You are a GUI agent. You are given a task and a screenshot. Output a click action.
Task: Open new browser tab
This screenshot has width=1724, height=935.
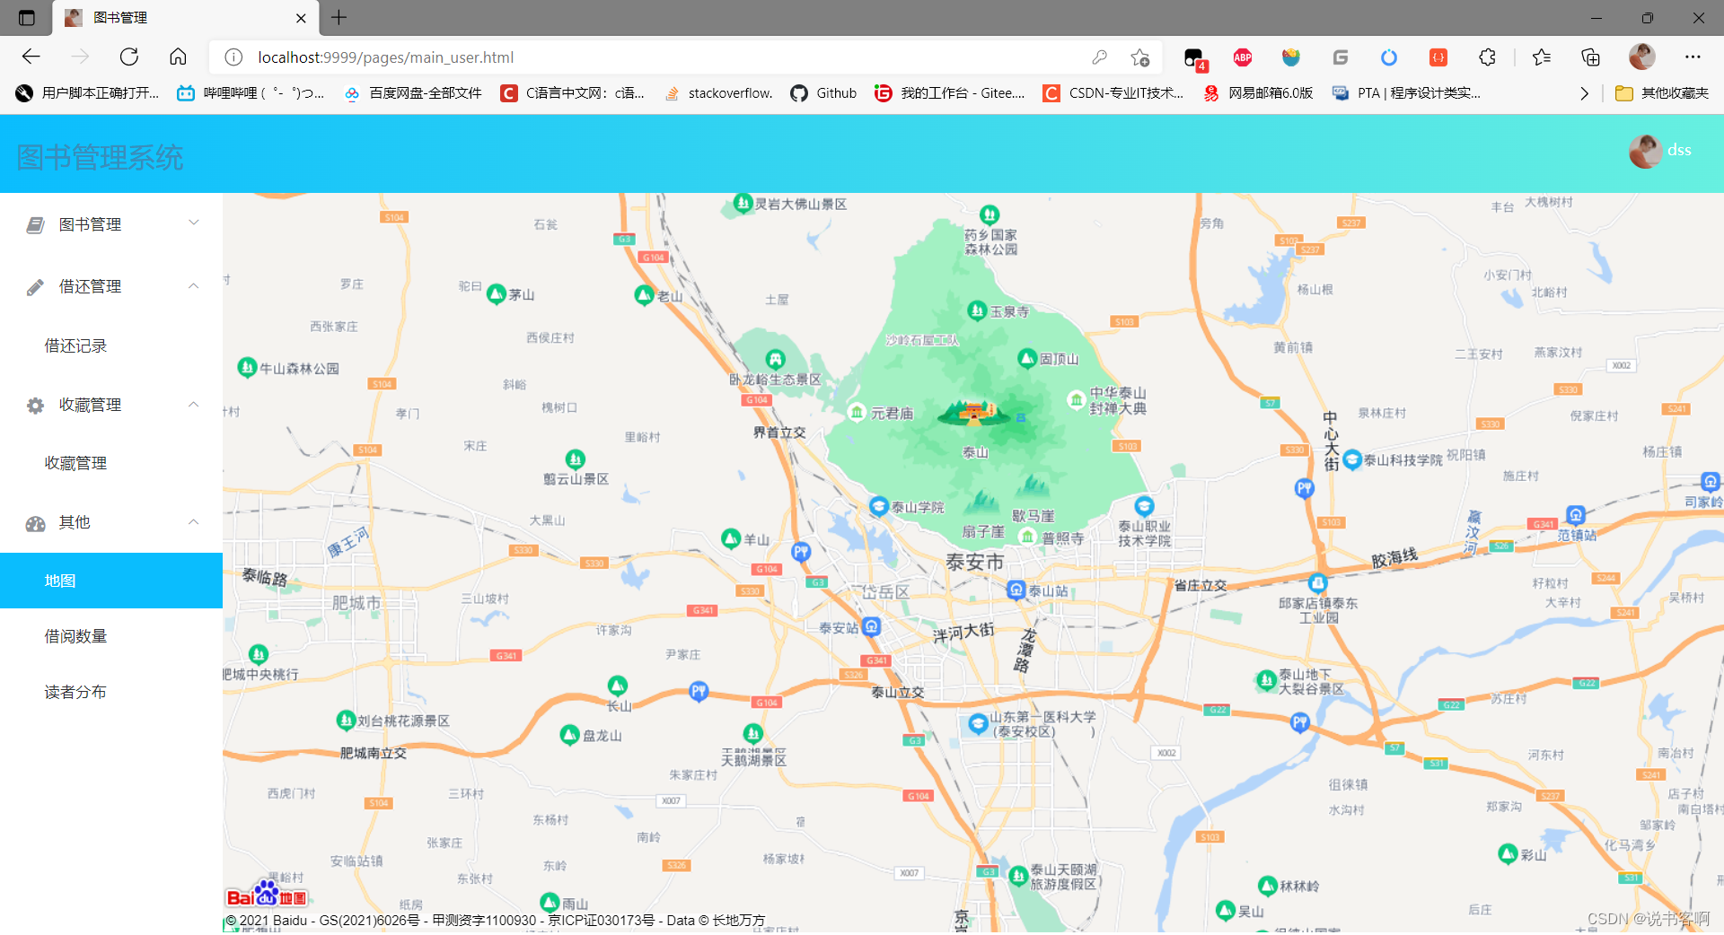[339, 17]
